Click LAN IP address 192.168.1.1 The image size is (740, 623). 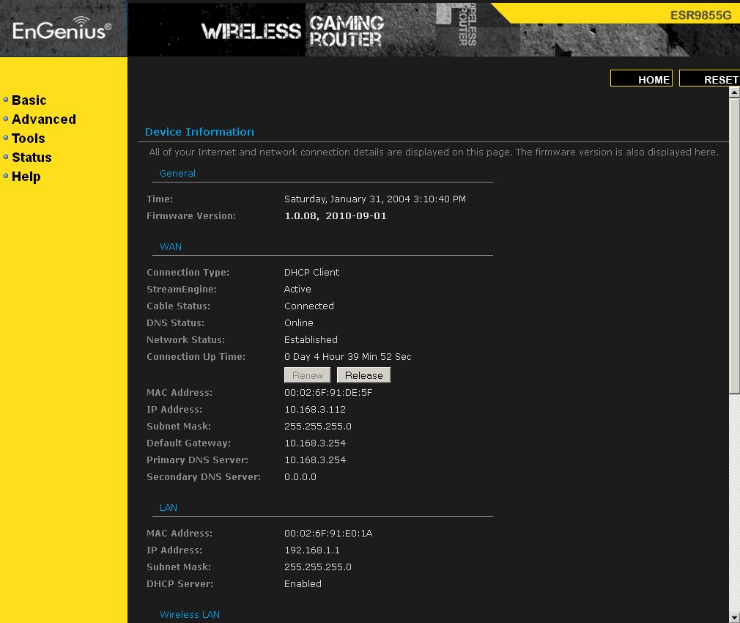point(311,550)
